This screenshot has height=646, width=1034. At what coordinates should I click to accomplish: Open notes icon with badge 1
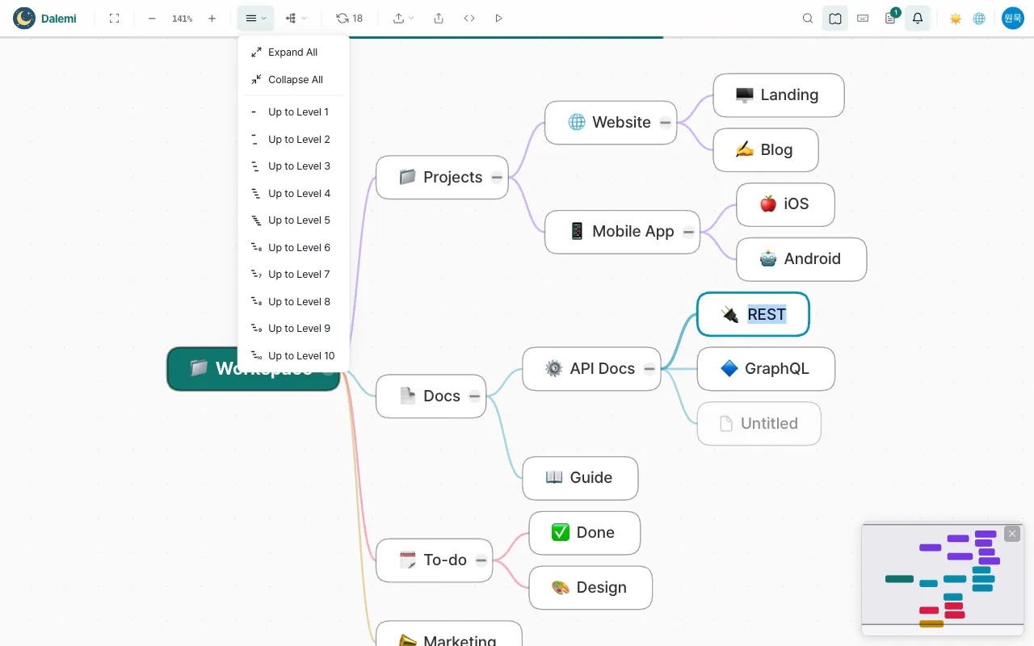click(890, 18)
